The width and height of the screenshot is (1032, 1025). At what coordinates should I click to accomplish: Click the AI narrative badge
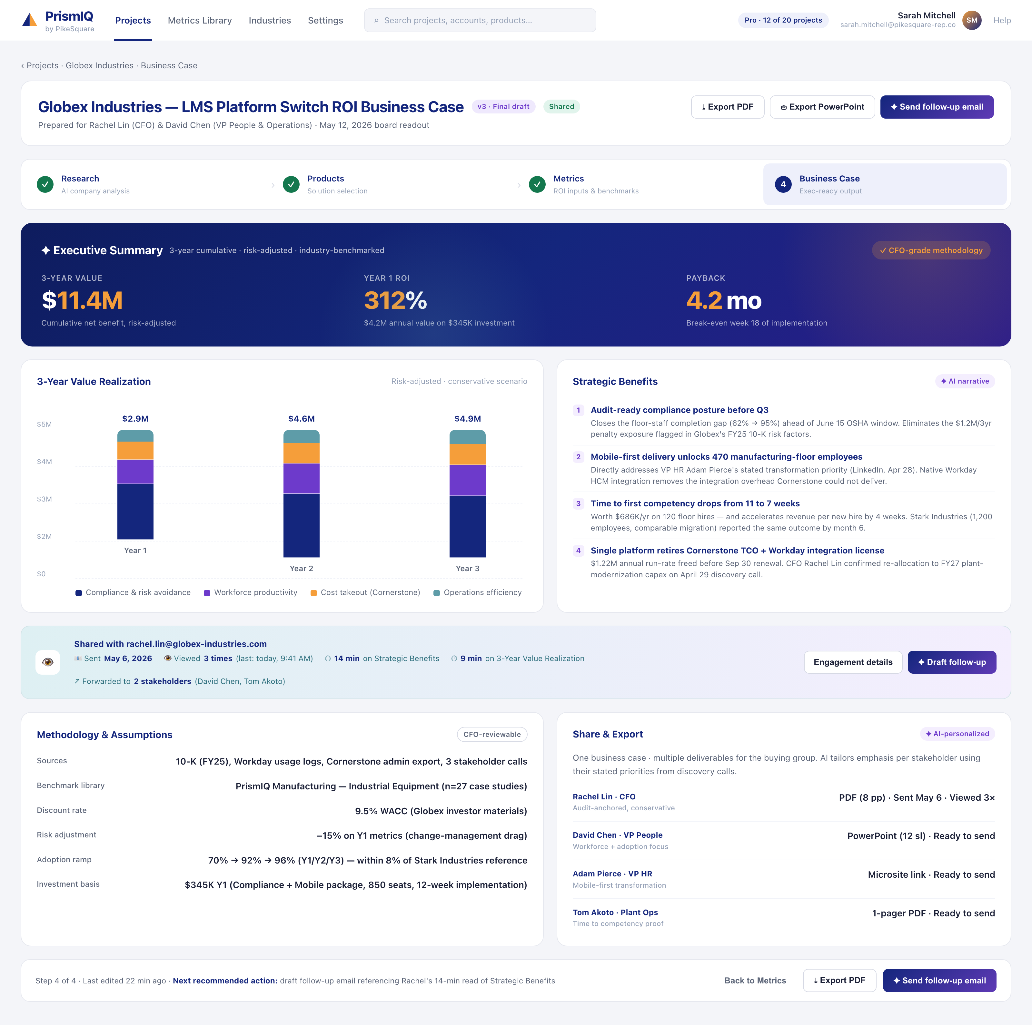[x=965, y=381]
